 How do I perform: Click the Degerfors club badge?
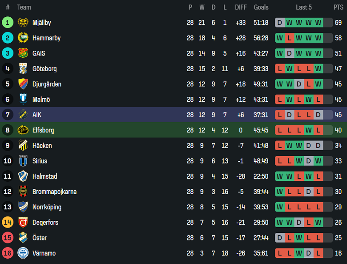point(23,222)
